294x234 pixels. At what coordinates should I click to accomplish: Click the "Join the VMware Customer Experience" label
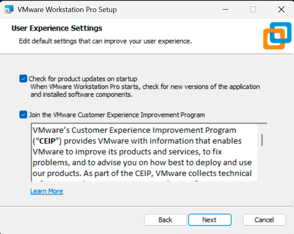click(x=117, y=115)
